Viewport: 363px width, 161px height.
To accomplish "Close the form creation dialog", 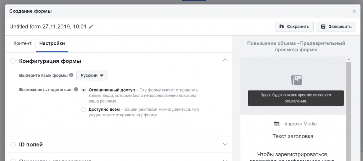I will pyautogui.click(x=354, y=11).
